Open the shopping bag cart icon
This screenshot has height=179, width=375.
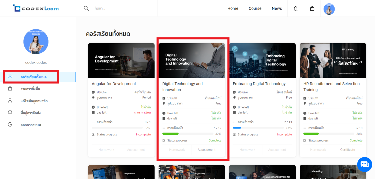[x=312, y=9]
